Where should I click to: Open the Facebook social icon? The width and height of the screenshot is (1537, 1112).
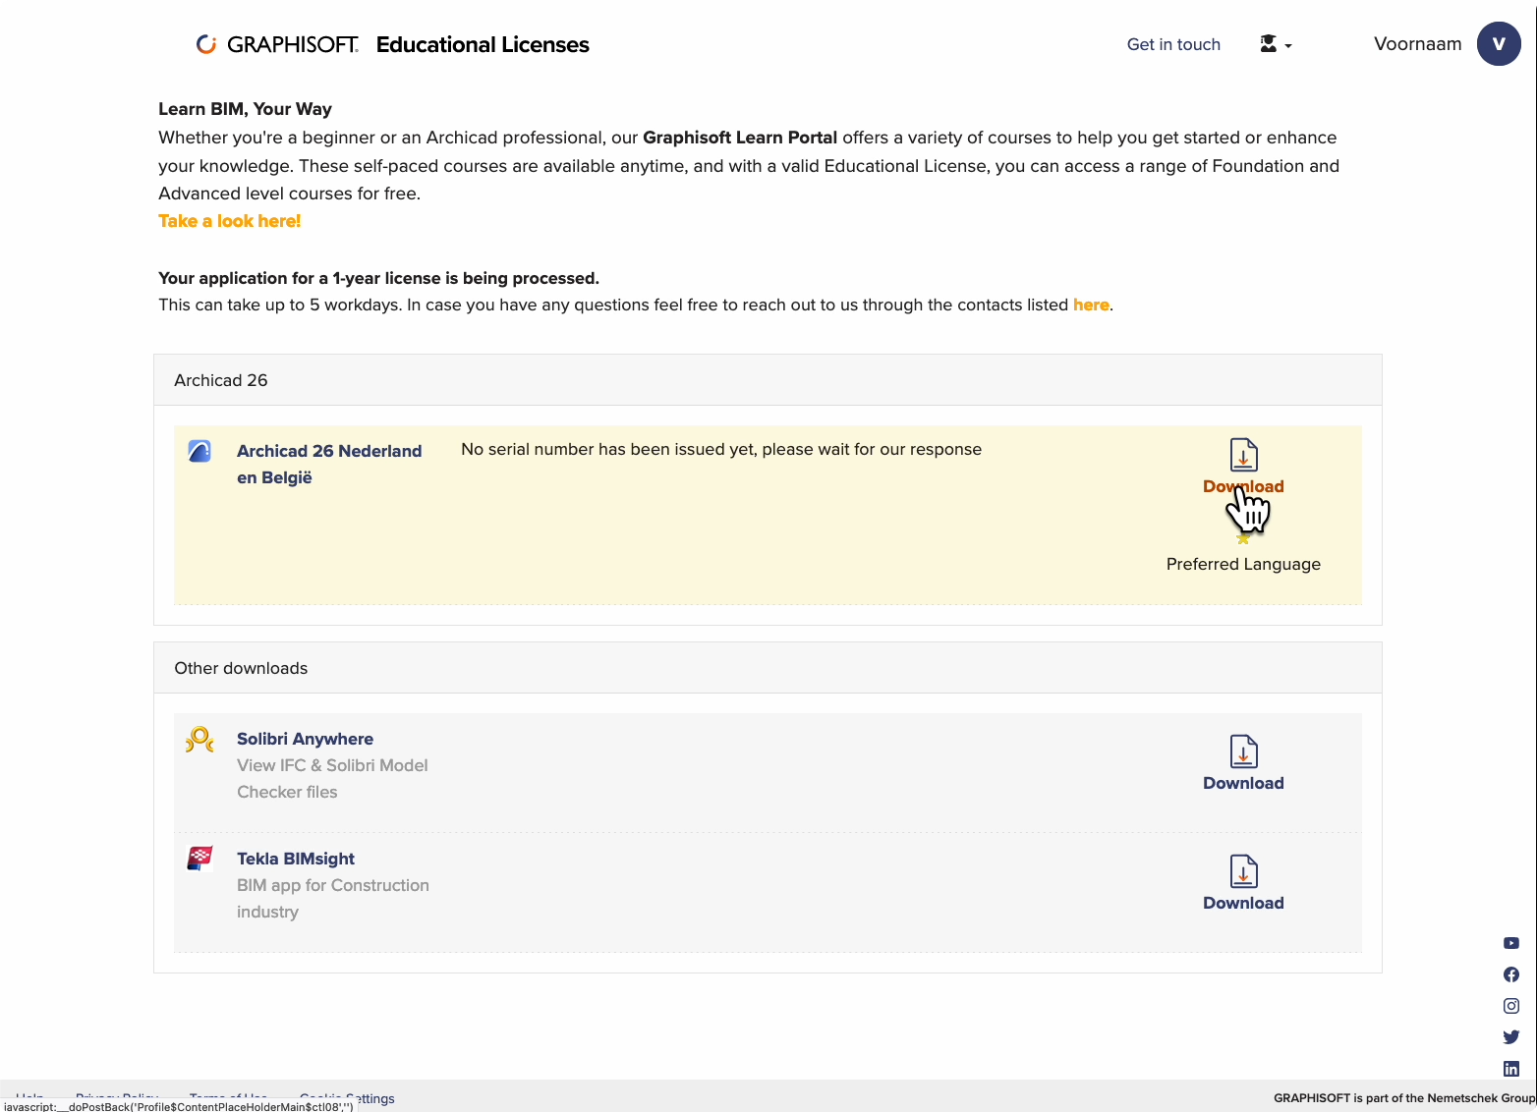tap(1511, 974)
